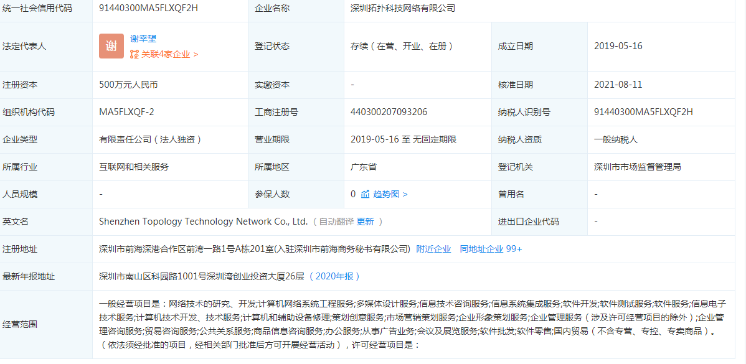Click the 人员规模 label

[x=20, y=194]
